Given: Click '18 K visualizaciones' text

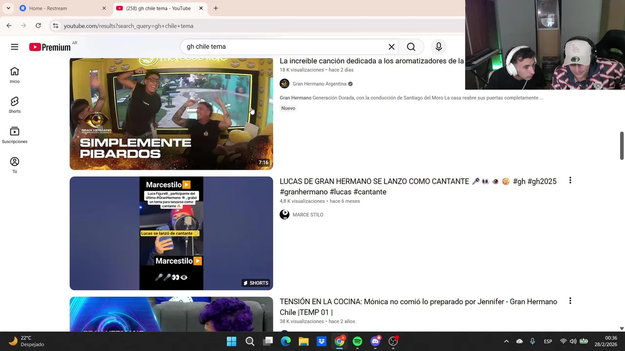Looking at the screenshot, I should [x=302, y=70].
